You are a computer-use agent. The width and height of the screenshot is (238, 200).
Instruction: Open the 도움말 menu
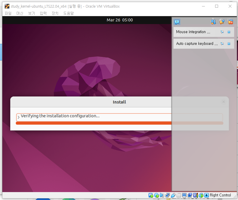click(68, 13)
